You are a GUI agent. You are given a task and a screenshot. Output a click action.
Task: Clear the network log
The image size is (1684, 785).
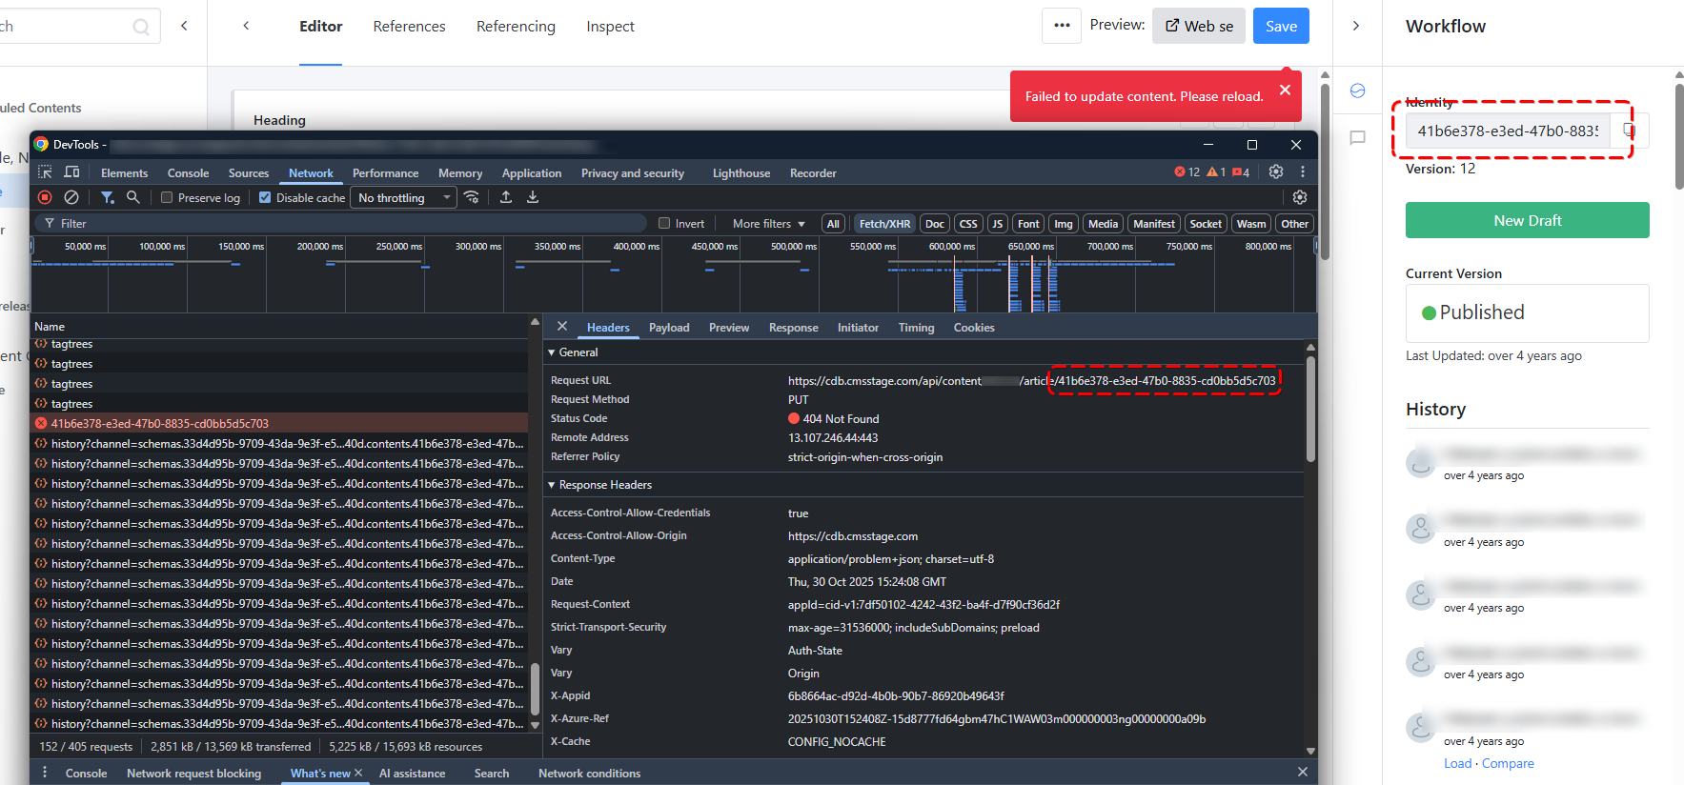pyautogui.click(x=71, y=197)
